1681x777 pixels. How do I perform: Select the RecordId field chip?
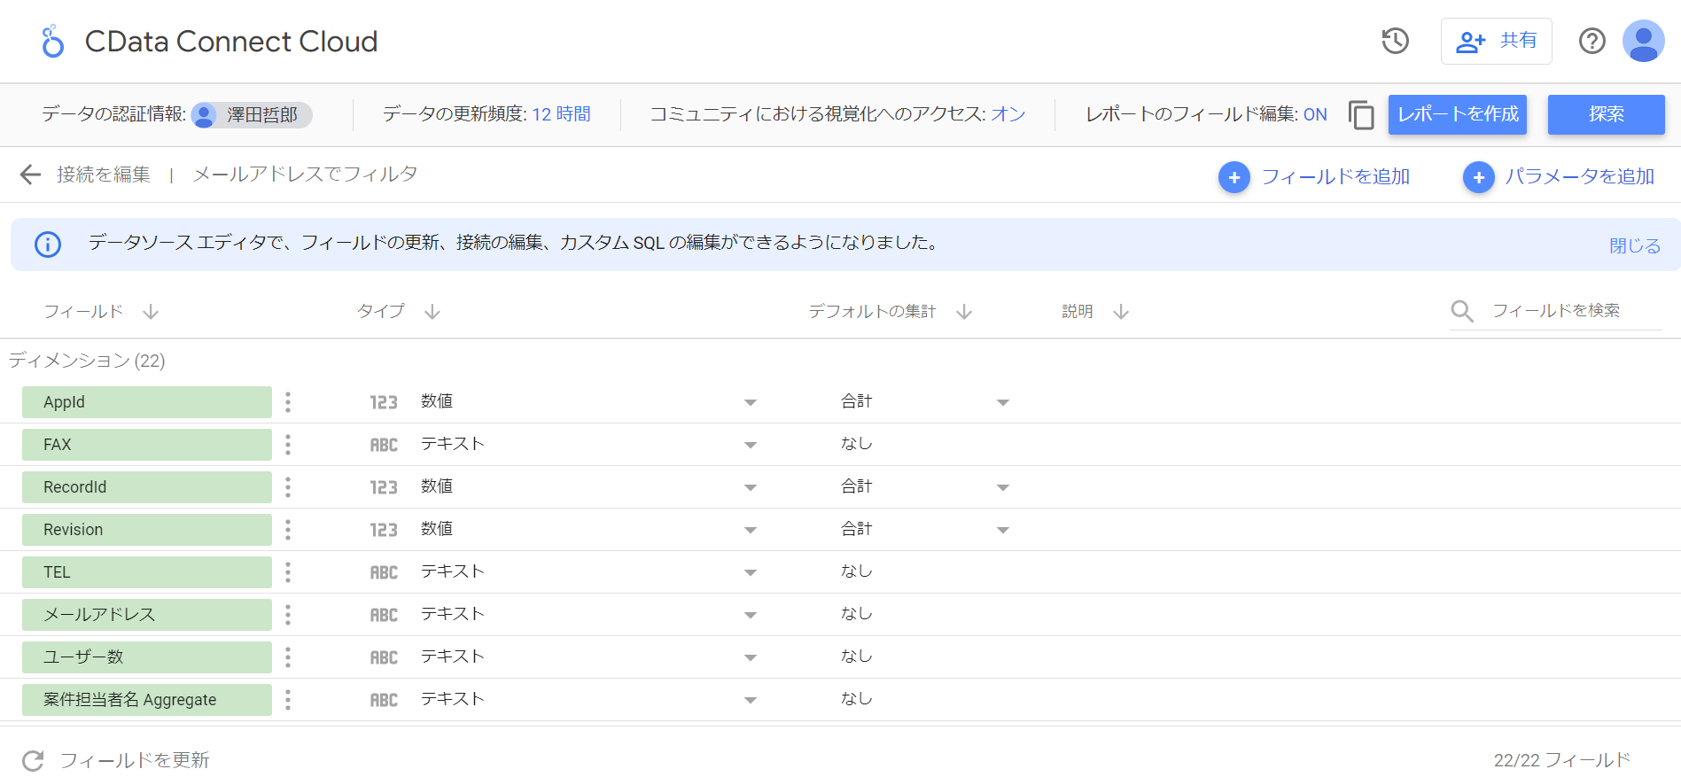147,487
